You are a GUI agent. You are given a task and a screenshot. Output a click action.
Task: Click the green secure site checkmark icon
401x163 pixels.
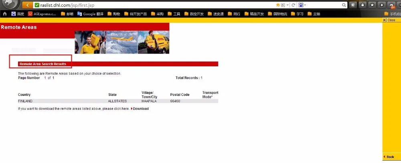click(37, 5)
